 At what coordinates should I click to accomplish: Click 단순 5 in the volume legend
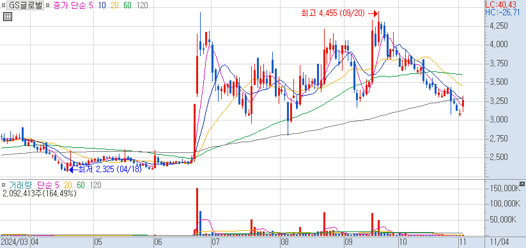pyautogui.click(x=48, y=185)
